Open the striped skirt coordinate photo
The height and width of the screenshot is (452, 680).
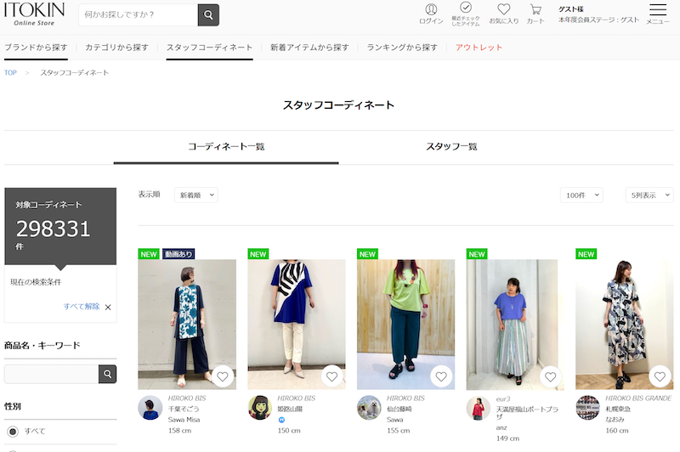point(515,325)
